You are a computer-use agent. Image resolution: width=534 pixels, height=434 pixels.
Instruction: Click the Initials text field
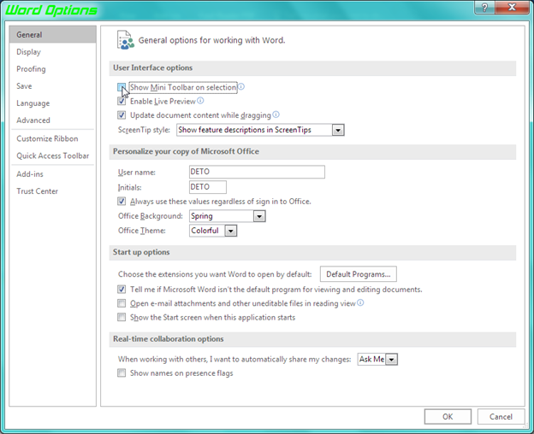(x=208, y=187)
